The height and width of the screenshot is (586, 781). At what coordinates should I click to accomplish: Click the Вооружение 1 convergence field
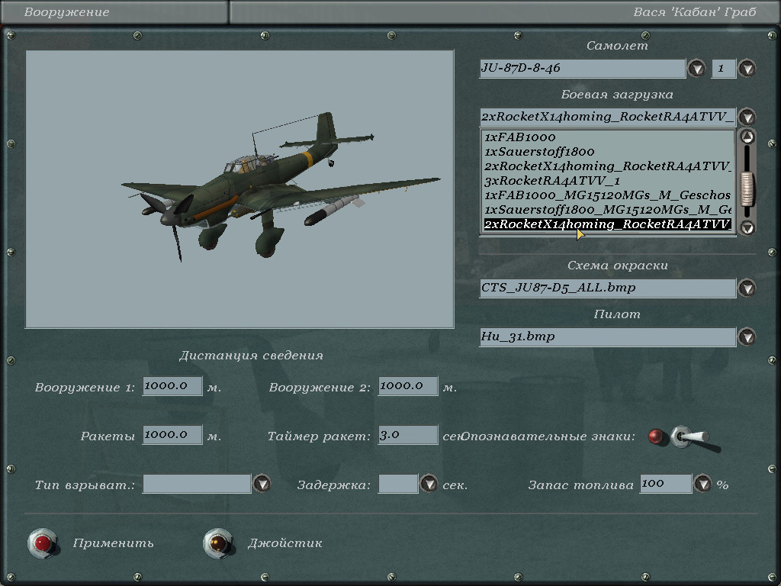click(172, 386)
